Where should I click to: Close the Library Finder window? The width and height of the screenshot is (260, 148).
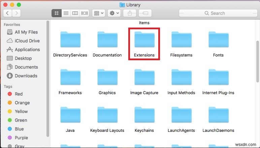tap(5, 5)
